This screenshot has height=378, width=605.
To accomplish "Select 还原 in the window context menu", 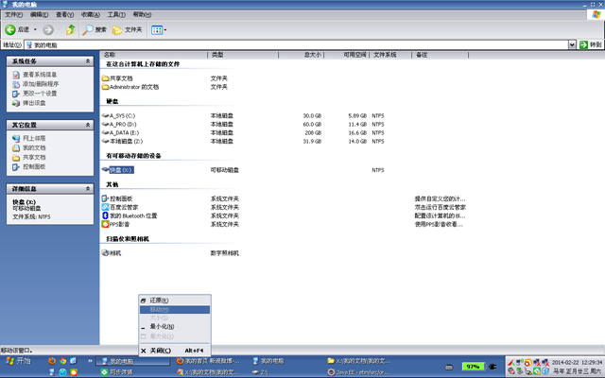I will pos(159,301).
